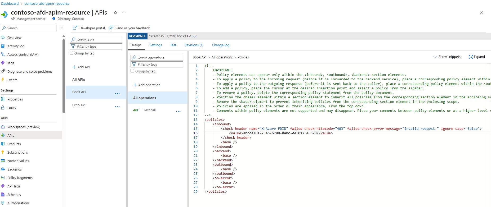The width and height of the screenshot is (491, 207).
Task: Open Subscriptions in sidebar
Action: pyautogui.click(x=17, y=152)
